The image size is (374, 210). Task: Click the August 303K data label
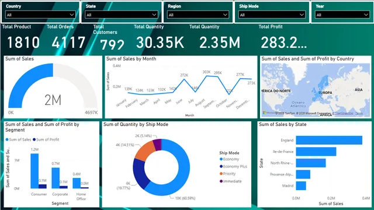206,72
